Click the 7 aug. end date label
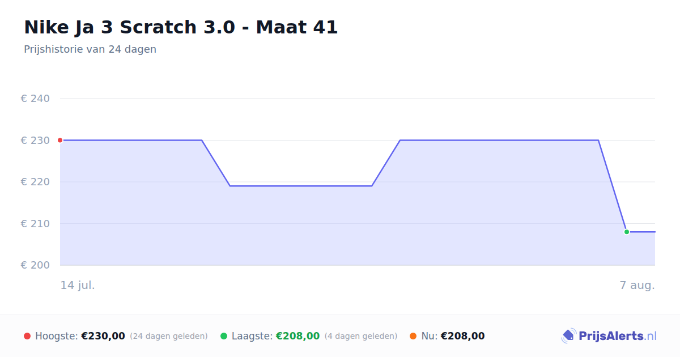The width and height of the screenshot is (680, 357). (x=637, y=285)
